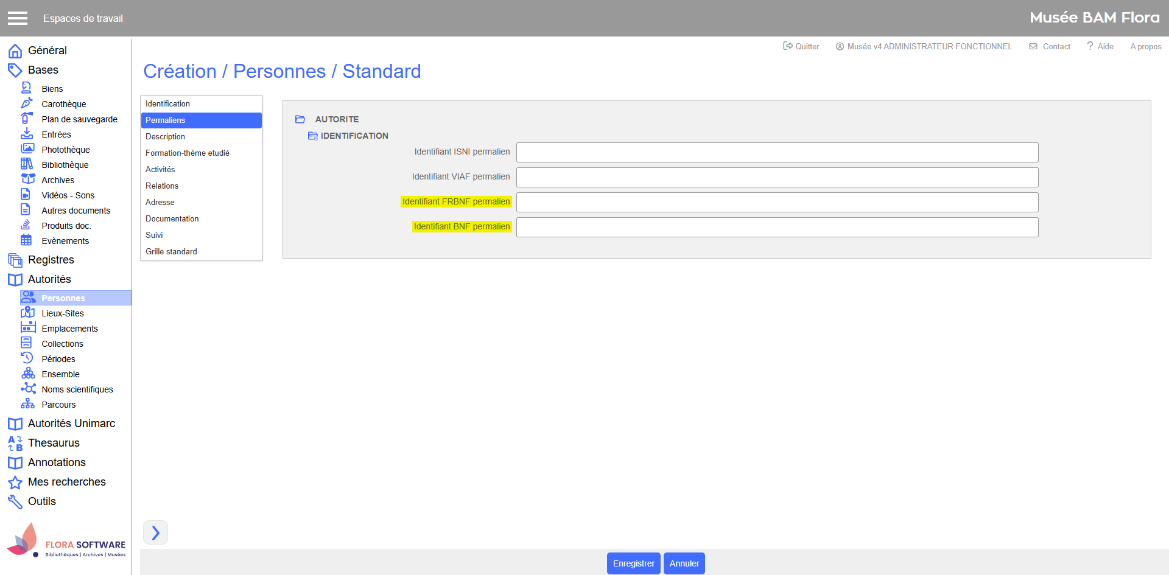Expand the panel with chevron arrow

coord(155,532)
